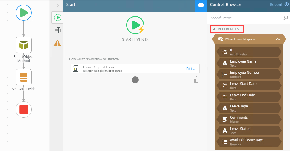Click the Comments memo type icon
The width and height of the screenshot is (290, 151).
(225, 119)
